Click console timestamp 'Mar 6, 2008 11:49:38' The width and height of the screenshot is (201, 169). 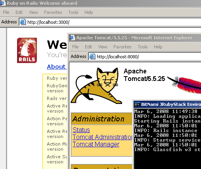166,111
